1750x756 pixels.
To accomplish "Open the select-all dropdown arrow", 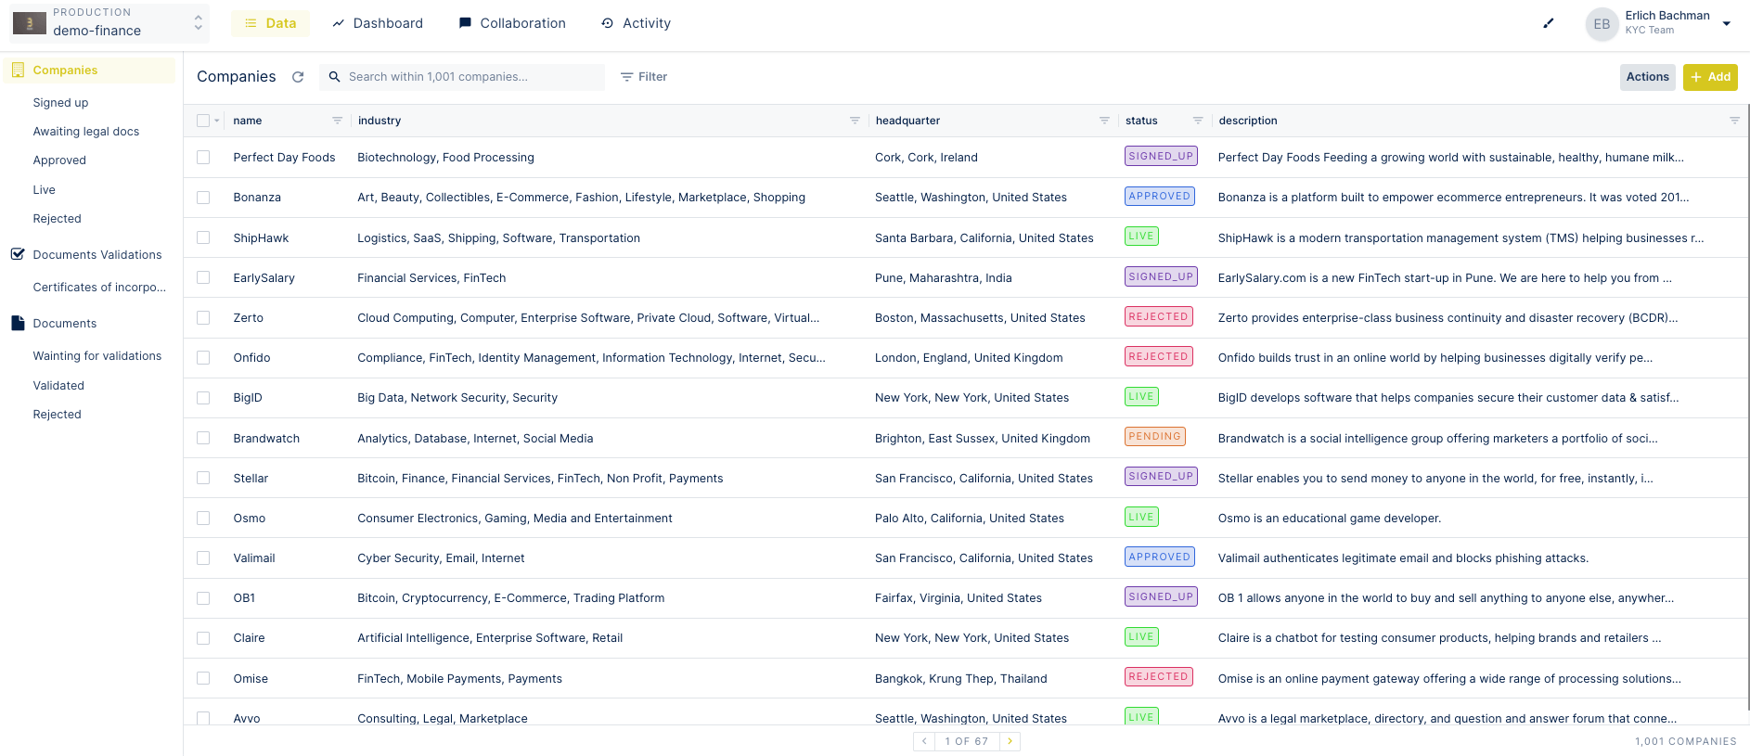I will click(217, 121).
